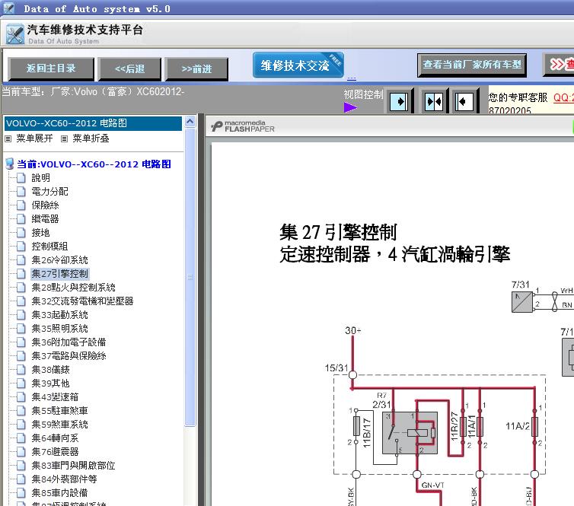Click the page icon beside 說明
The image size is (574, 506).
(21, 178)
